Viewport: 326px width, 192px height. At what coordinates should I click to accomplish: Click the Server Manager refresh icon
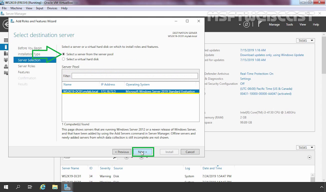246,24
